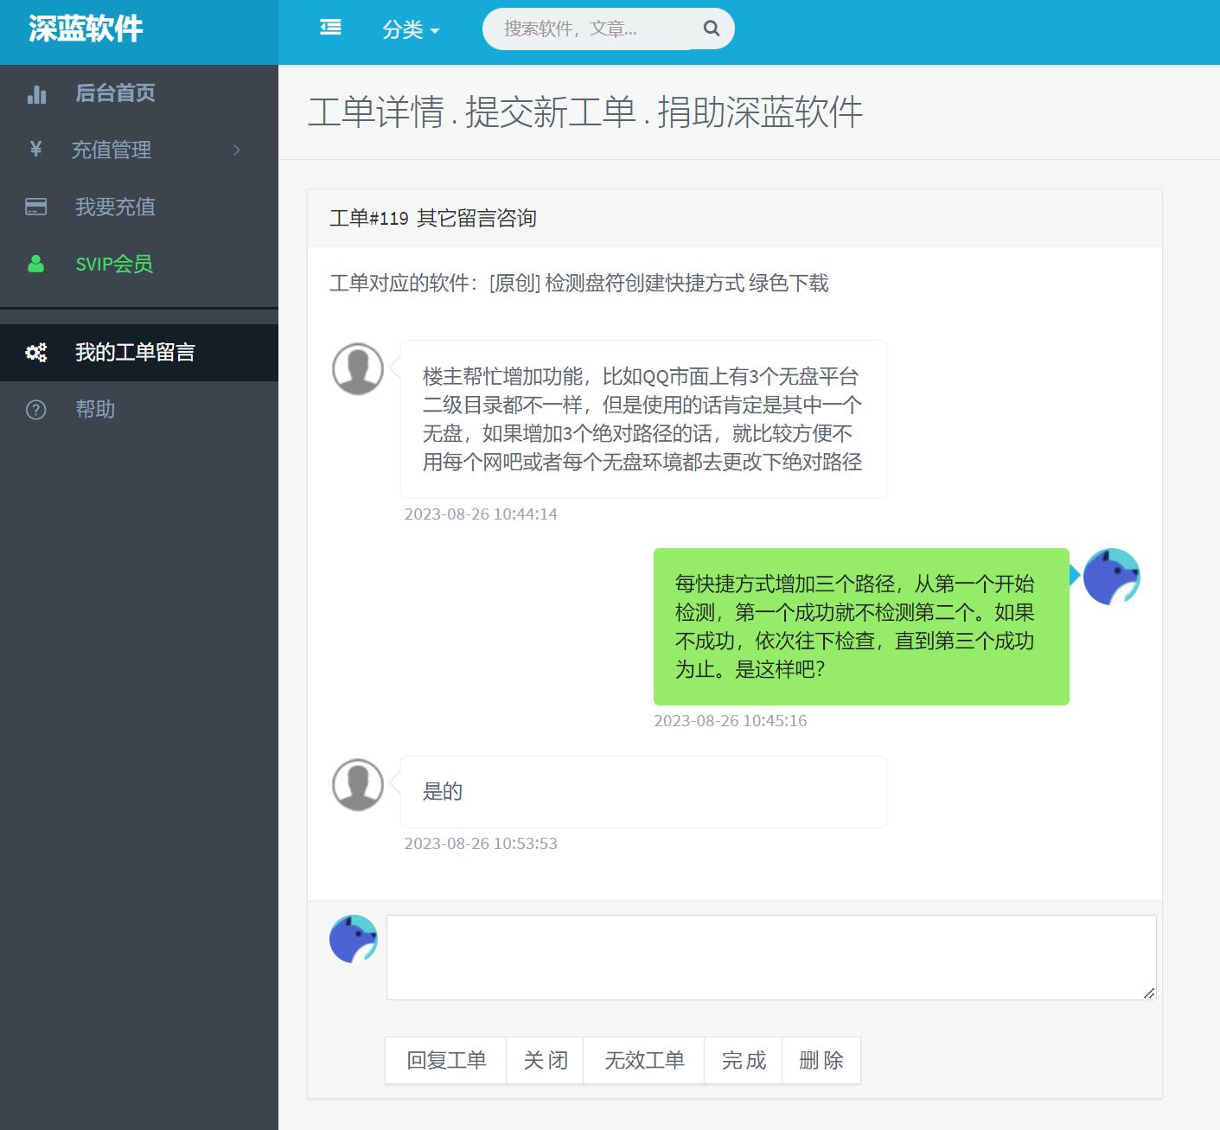Click the green user icon beside SVIP会员

pos(35,264)
